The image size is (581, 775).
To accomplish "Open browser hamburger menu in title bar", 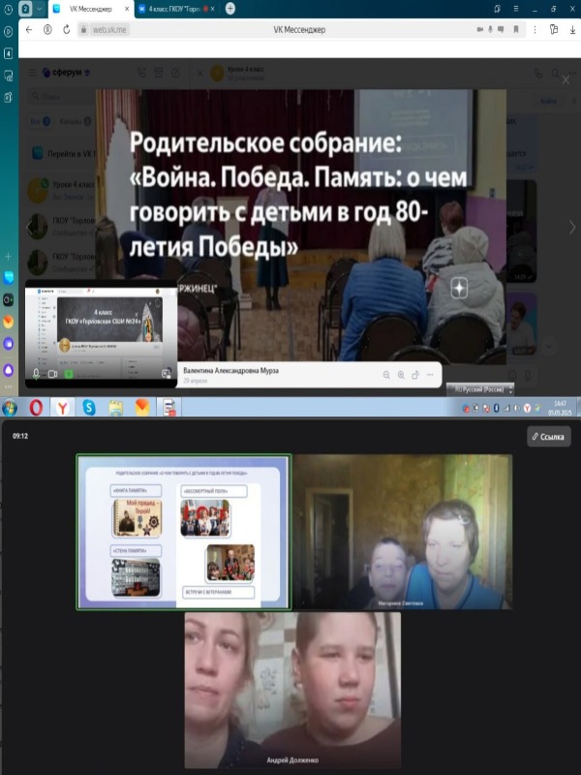I will 516,9.
